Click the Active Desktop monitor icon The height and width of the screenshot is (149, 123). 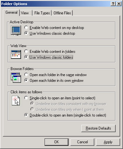tap(16, 31)
